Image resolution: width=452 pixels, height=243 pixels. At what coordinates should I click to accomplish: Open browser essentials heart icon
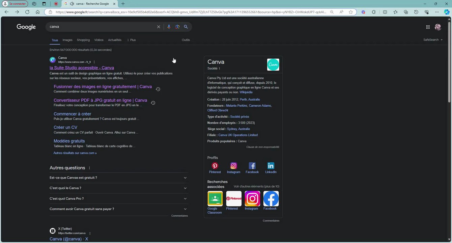[x=427, y=12]
